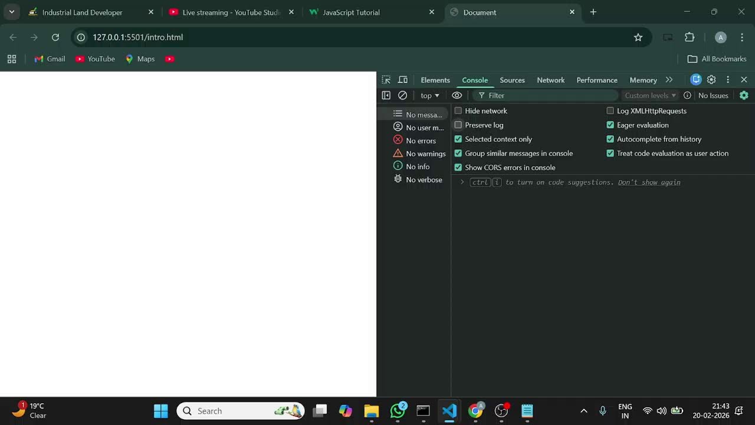755x425 pixels.
Task: Add a new browser tab
Action: point(593,12)
